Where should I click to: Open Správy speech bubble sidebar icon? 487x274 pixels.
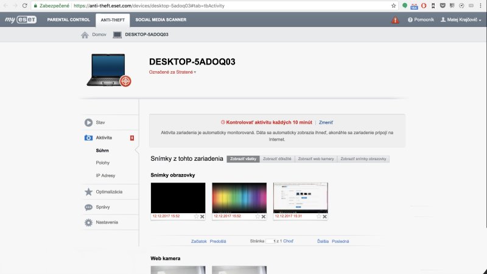[x=89, y=207]
